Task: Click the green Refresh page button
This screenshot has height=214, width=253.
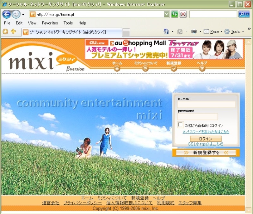Action: point(175,14)
